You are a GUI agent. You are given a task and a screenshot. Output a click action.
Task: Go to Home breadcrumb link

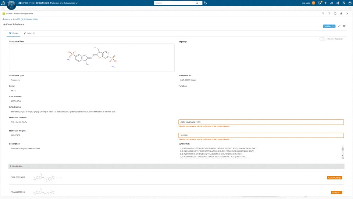(8, 20)
